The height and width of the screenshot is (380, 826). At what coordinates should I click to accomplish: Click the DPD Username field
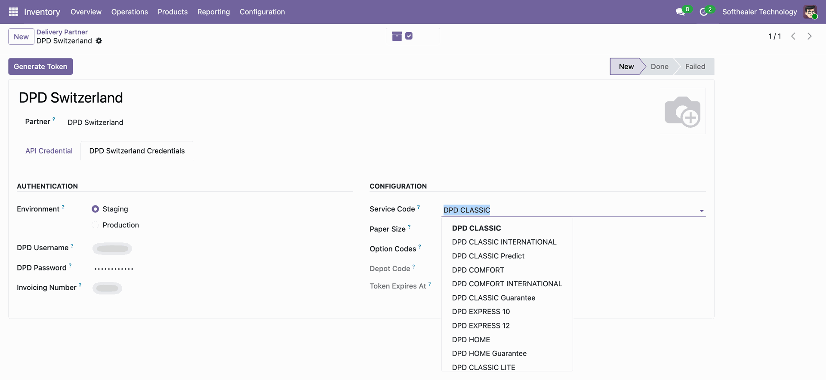pos(112,248)
